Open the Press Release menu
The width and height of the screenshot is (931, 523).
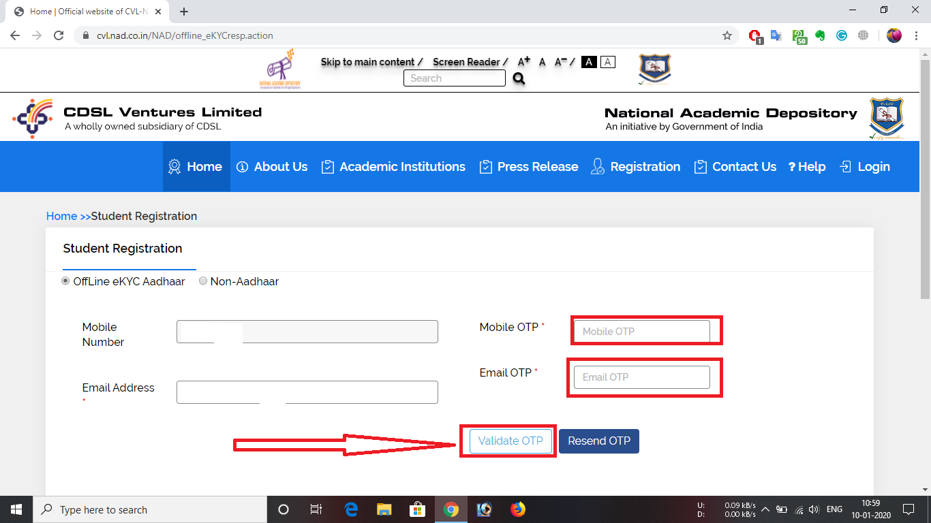pyautogui.click(x=529, y=167)
